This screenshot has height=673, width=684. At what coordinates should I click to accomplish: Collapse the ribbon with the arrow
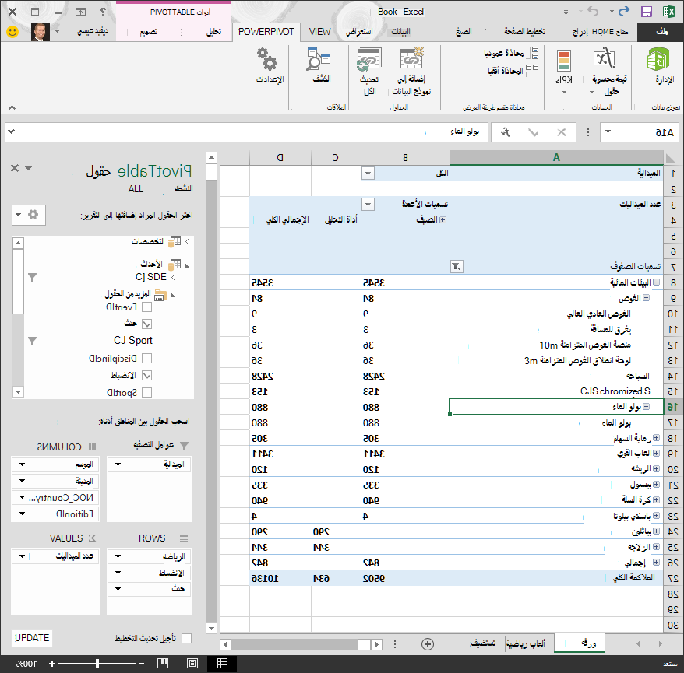click(x=12, y=107)
